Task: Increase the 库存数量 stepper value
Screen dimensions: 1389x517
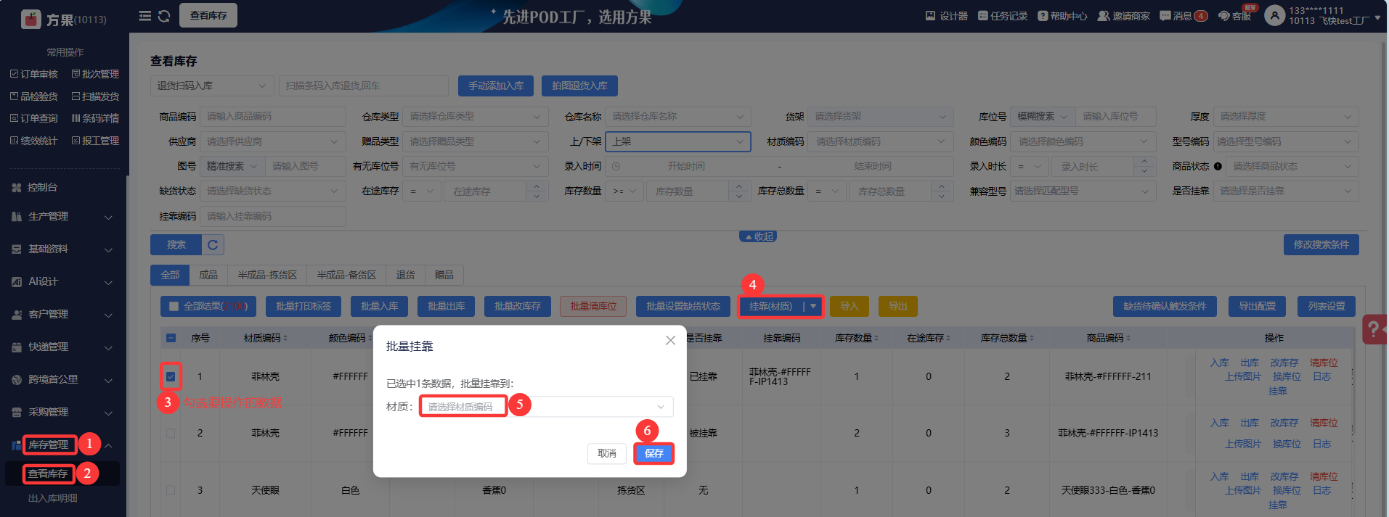Action: pos(739,186)
